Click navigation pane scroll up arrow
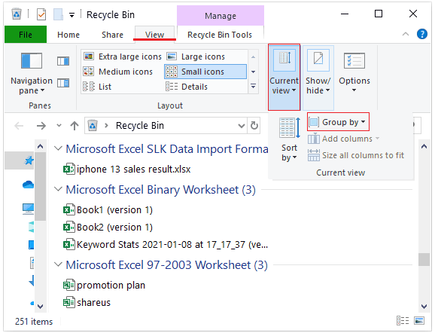Image resolution: width=435 pixels, height=333 pixels. coord(40,146)
